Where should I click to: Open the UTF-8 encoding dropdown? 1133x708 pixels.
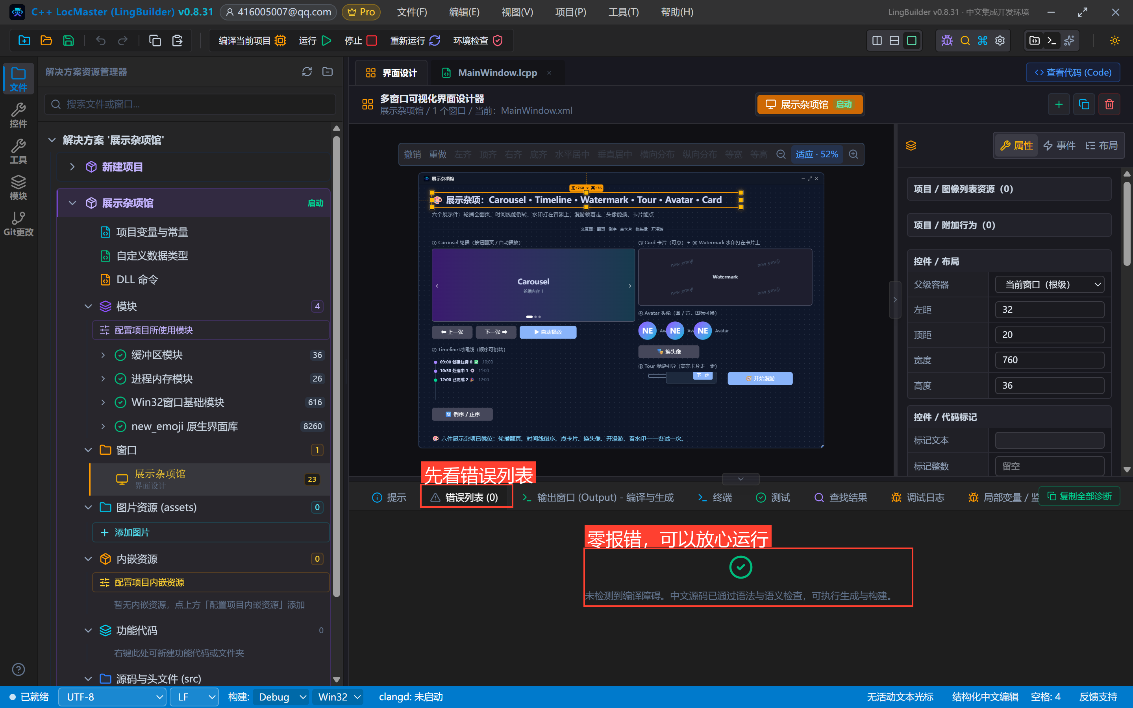(x=113, y=697)
